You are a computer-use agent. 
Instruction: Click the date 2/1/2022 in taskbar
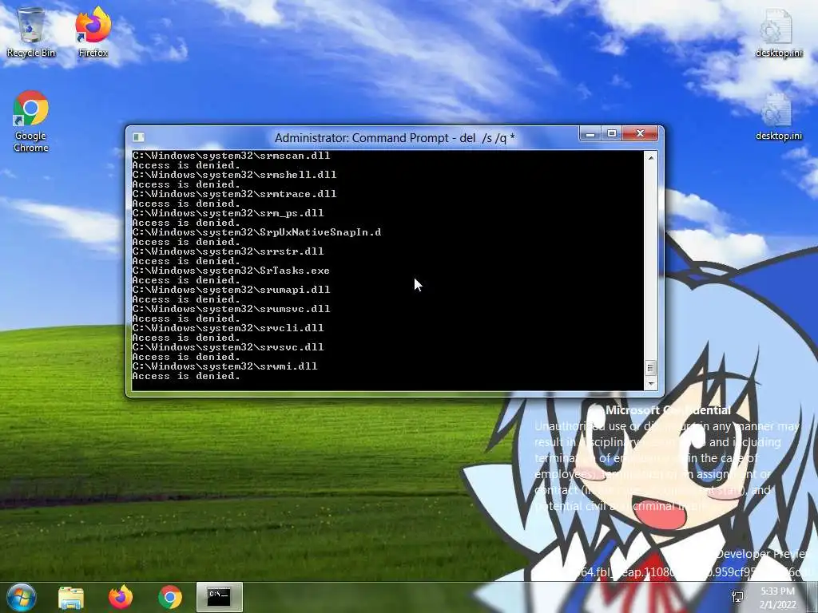click(x=777, y=605)
